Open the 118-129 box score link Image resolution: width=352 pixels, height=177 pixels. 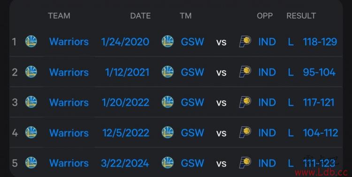pyautogui.click(x=320, y=42)
